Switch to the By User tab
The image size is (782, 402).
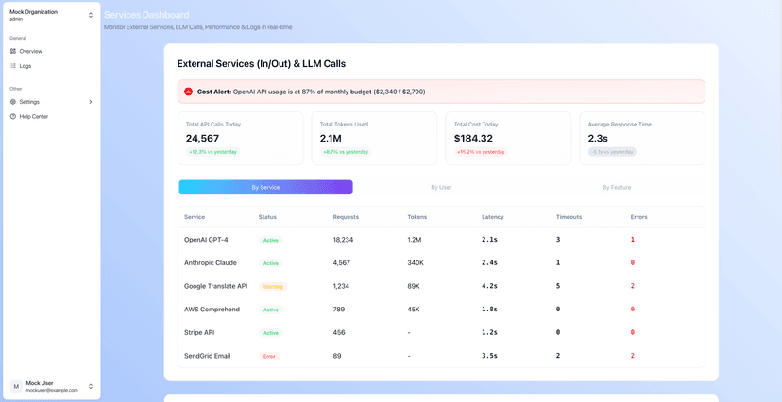(441, 187)
